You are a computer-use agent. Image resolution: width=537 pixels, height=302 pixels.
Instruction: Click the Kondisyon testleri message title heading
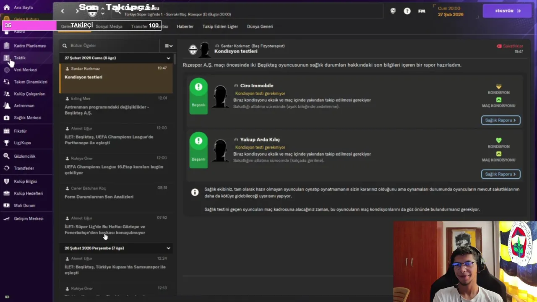[x=236, y=51]
